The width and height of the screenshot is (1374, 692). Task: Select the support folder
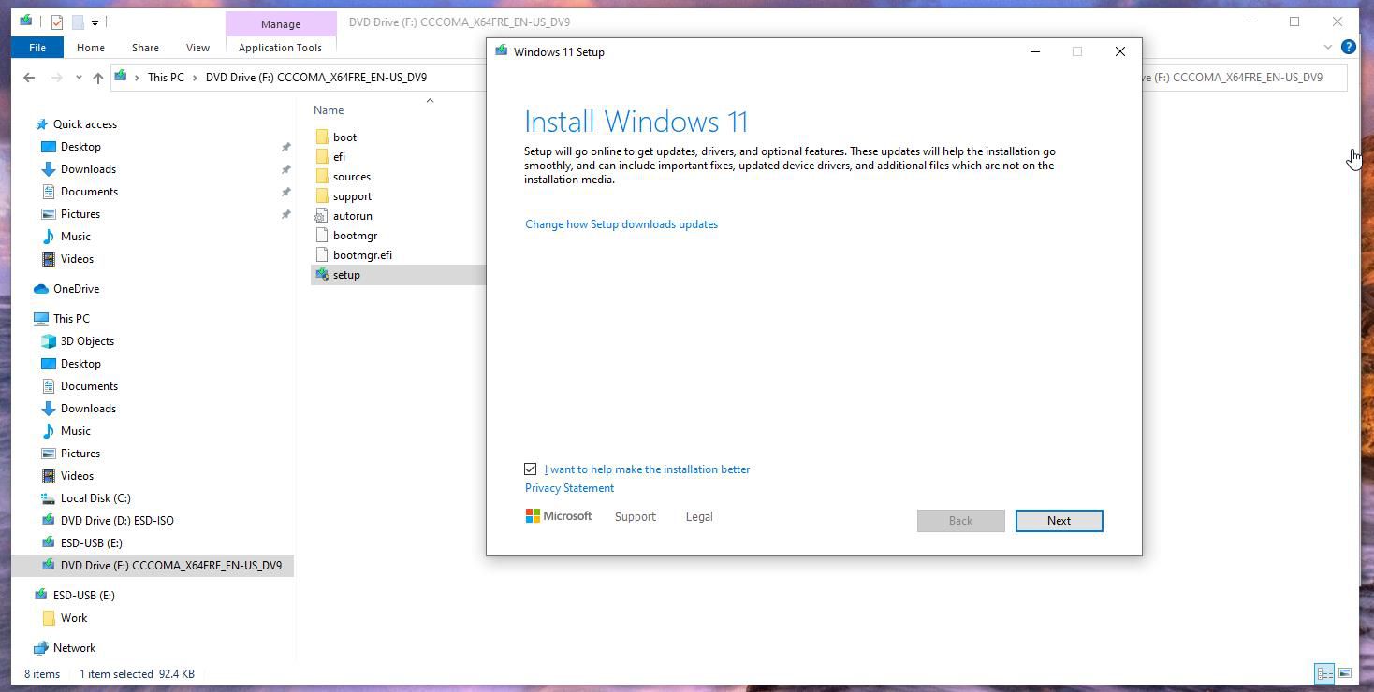[x=352, y=196]
